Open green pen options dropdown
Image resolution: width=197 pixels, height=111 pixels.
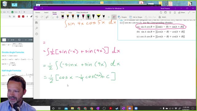coord(90,18)
